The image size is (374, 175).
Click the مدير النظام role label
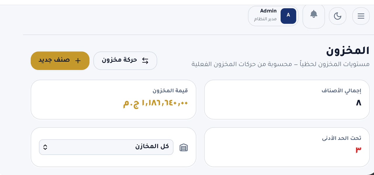(265, 19)
